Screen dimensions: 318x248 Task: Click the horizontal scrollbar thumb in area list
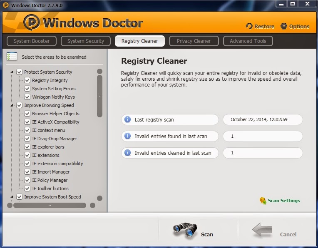50,206
